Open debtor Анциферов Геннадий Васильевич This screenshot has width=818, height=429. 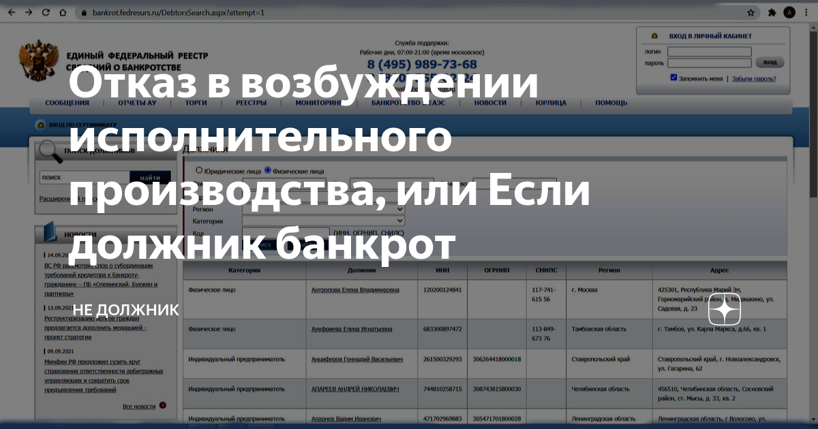(357, 359)
